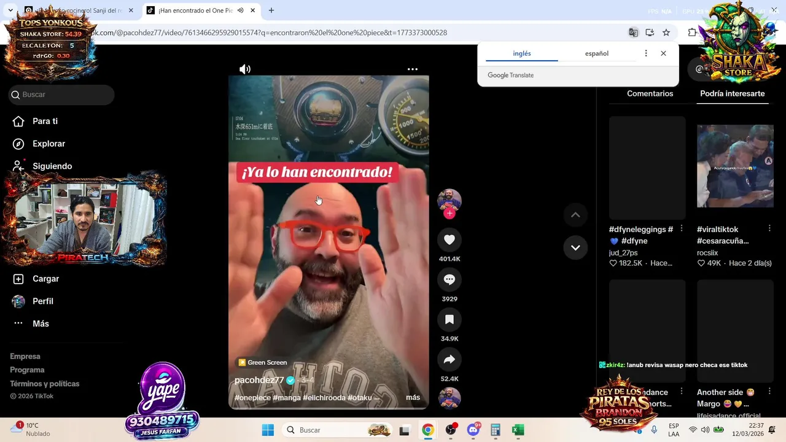
Task: Open the pacohdez77 username on the video
Action: 259,381
